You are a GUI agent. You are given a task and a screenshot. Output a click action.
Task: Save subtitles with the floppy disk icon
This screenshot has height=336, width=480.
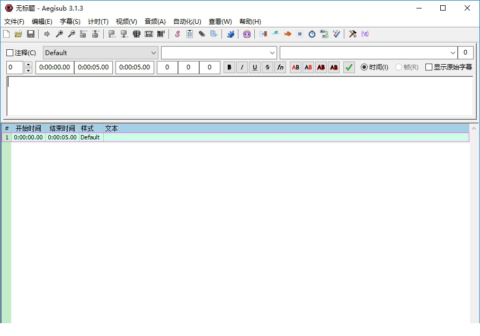pyautogui.click(x=31, y=34)
